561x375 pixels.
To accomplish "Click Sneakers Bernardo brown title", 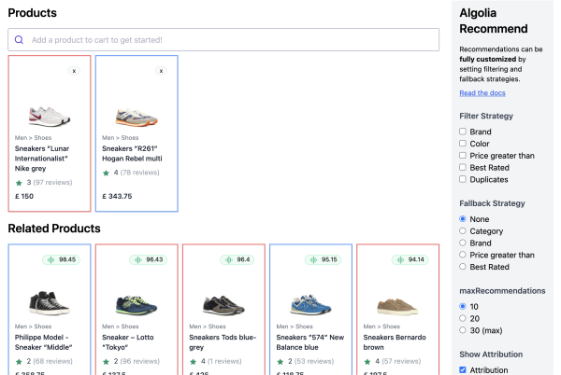I will point(395,342).
